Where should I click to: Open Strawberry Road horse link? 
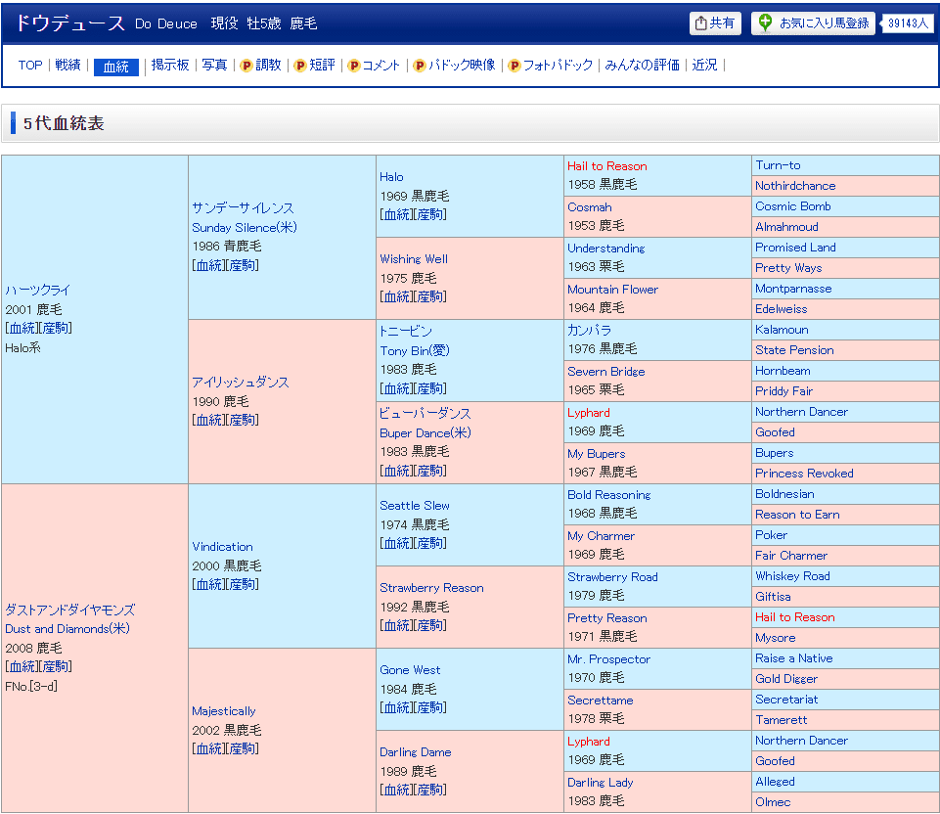coord(612,576)
